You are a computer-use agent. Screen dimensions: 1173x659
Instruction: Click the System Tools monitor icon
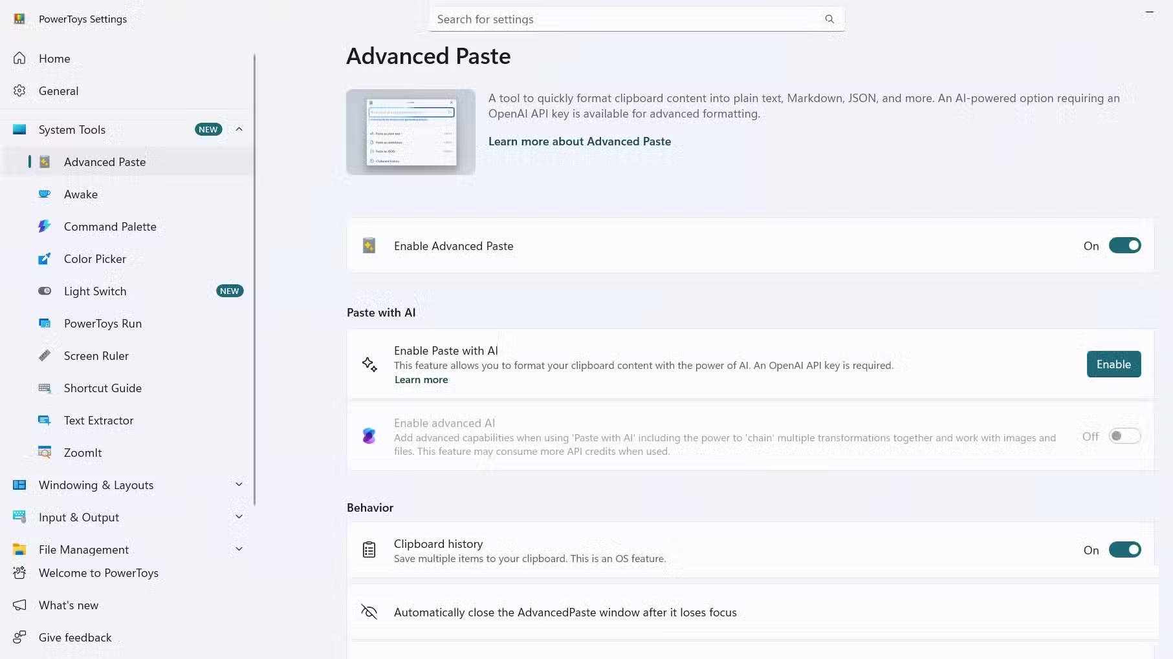click(x=20, y=129)
